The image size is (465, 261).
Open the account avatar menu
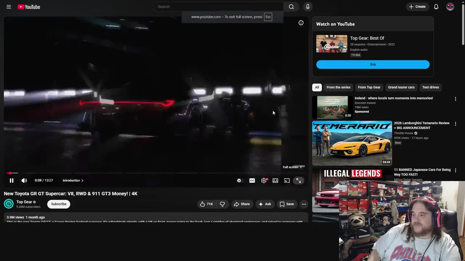point(450,7)
